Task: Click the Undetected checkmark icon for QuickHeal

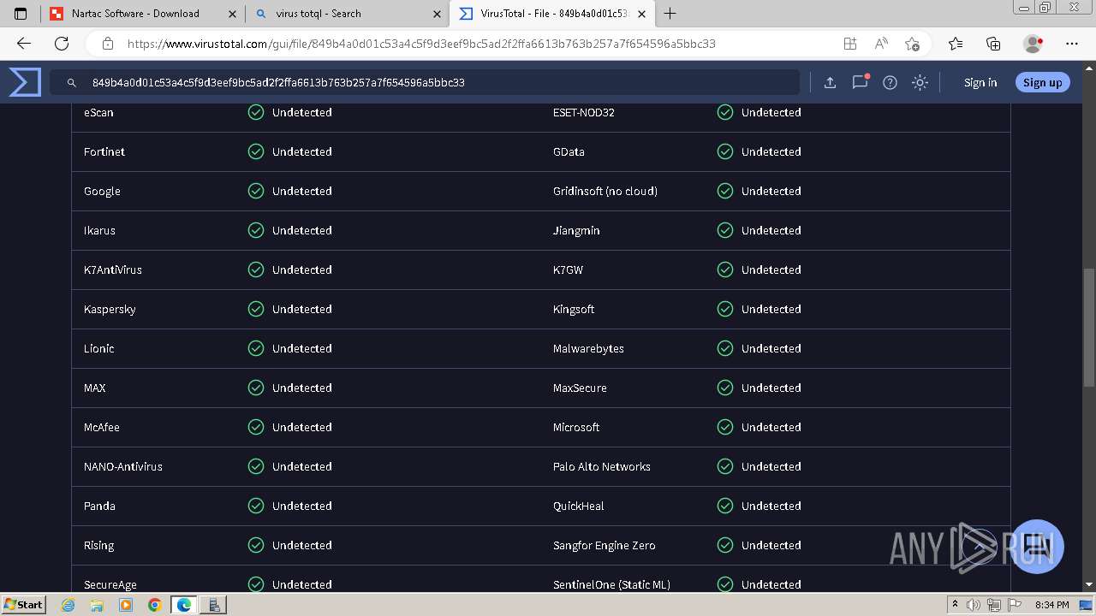Action: tap(725, 506)
